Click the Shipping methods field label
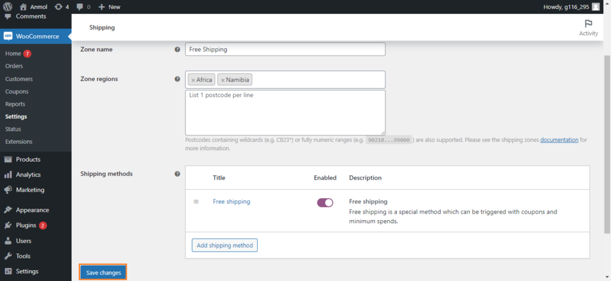 (106, 174)
